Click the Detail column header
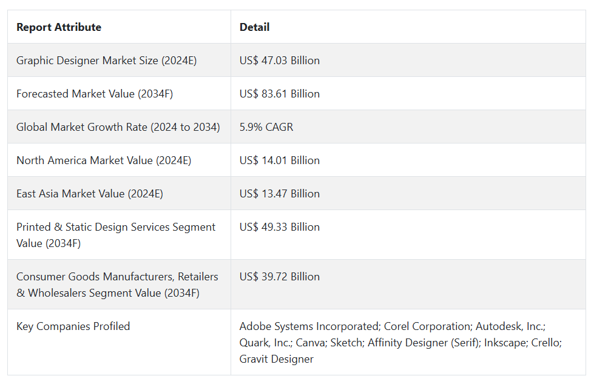This screenshot has height=376, width=591. point(254,27)
